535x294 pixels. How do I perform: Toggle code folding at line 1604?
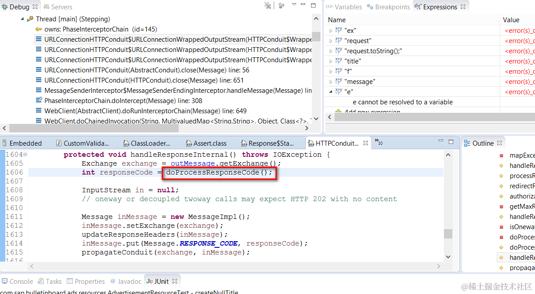[25, 155]
